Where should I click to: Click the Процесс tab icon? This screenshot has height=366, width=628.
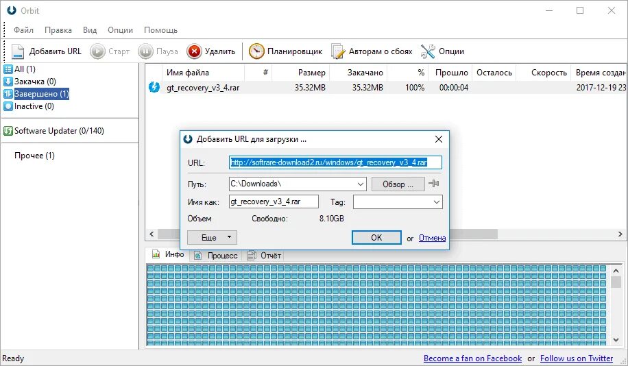[198, 255]
